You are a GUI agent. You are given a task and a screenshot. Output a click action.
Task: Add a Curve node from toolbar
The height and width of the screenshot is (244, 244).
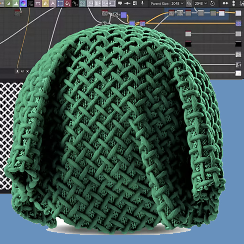pyautogui.click(x=38, y=4)
